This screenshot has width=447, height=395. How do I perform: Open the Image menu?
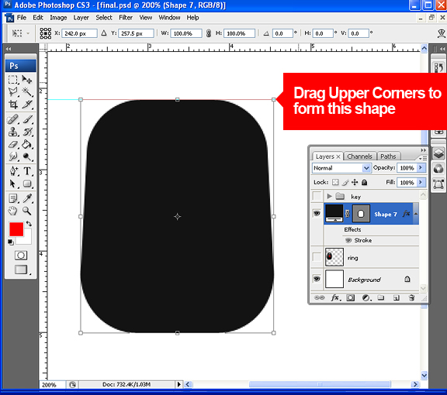pyautogui.click(x=58, y=18)
